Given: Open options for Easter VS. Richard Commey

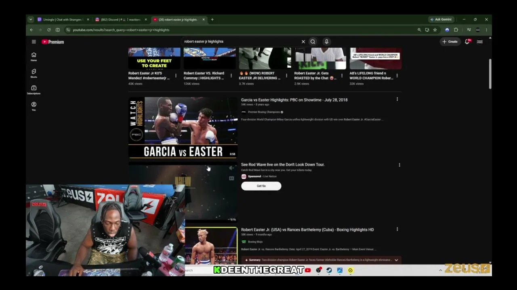Looking at the screenshot, I should [x=231, y=76].
